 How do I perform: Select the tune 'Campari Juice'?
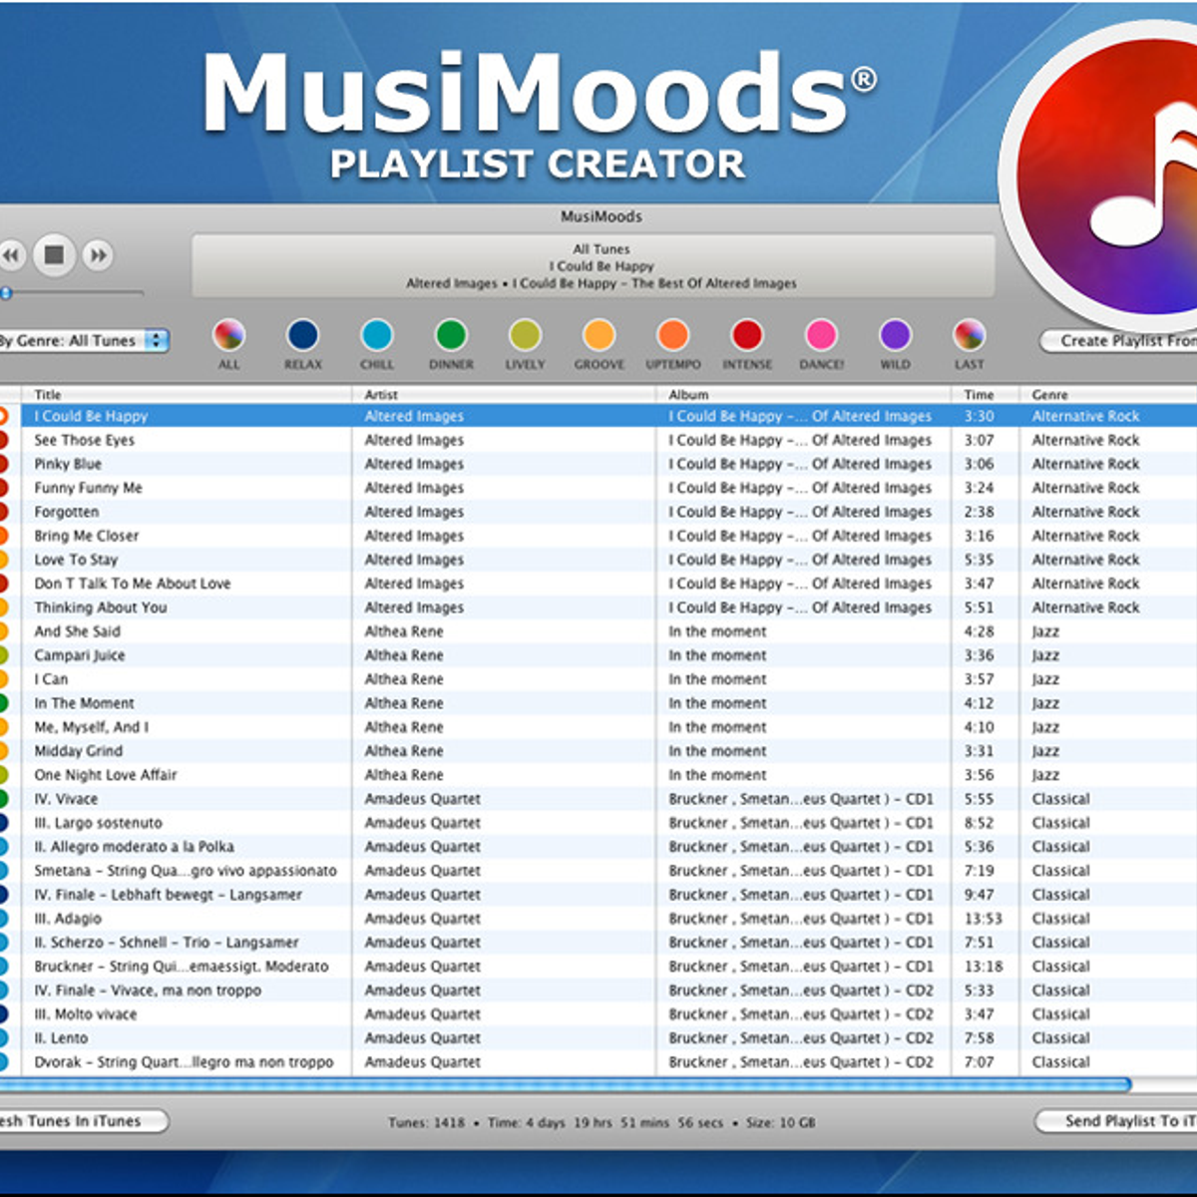tap(598, 655)
